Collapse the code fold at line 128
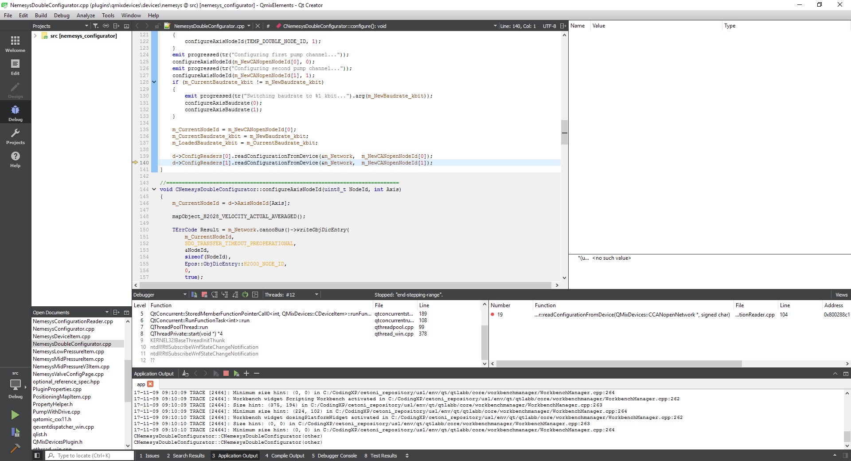This screenshot has height=461, width=851. click(154, 82)
